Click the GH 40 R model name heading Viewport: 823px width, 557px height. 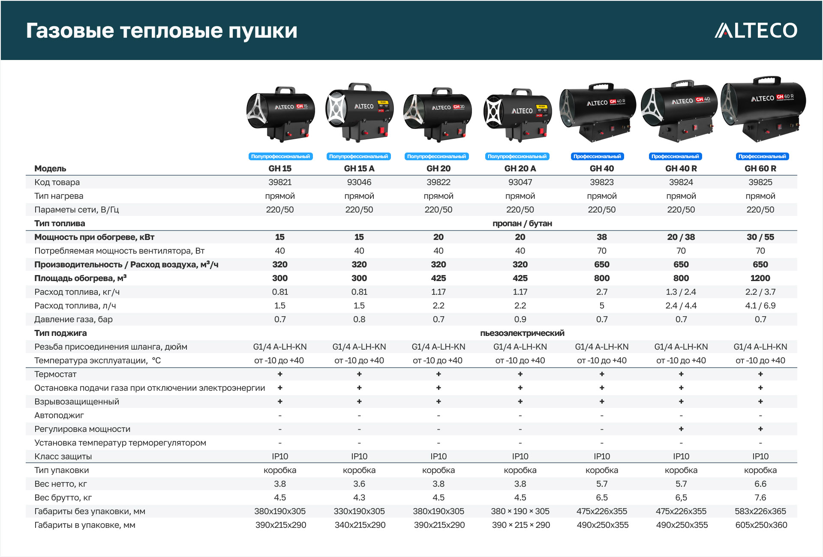[x=681, y=168]
